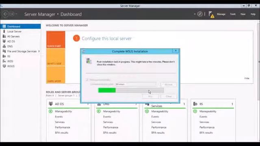Click the Browse button in WSUS dialog
260x146 pixels.
click(169, 84)
